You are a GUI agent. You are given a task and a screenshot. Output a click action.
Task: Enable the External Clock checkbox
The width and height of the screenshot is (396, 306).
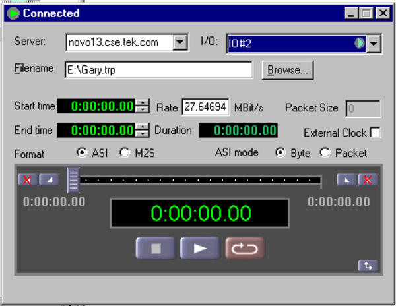tap(376, 133)
